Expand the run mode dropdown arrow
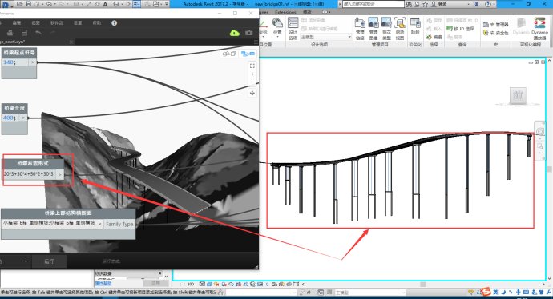 point(26,261)
